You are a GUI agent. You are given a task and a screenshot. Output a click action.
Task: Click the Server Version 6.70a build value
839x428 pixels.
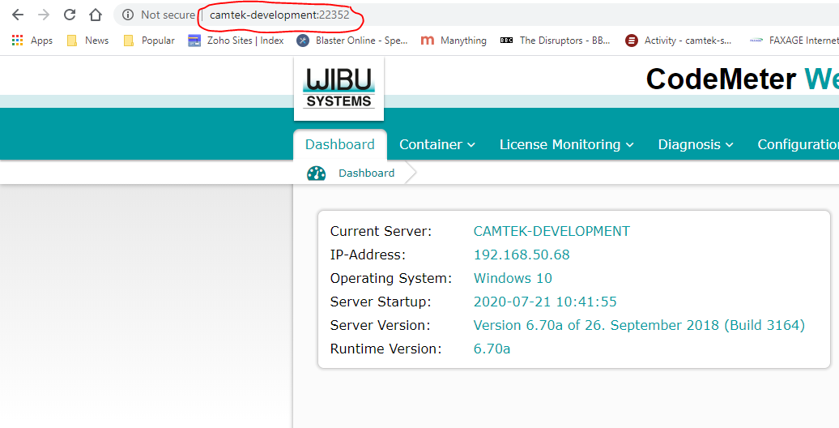[639, 325]
